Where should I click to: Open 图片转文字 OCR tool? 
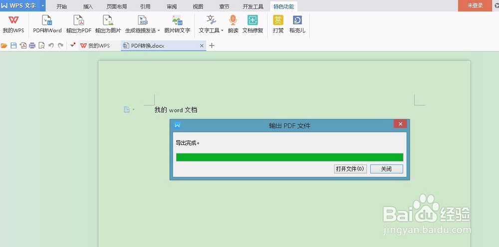pos(177,24)
